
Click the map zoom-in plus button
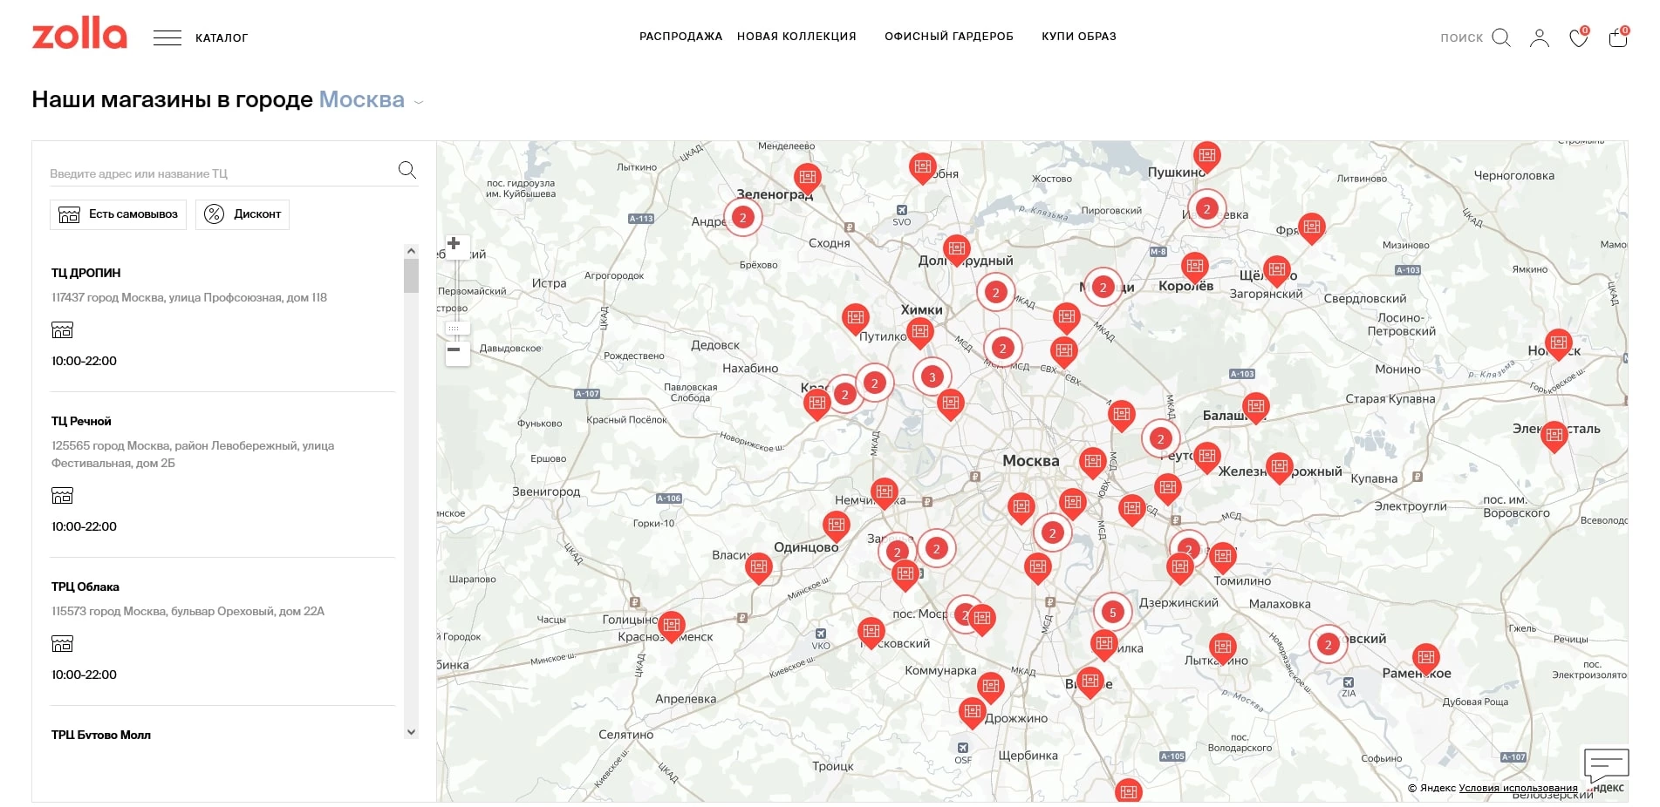454,245
